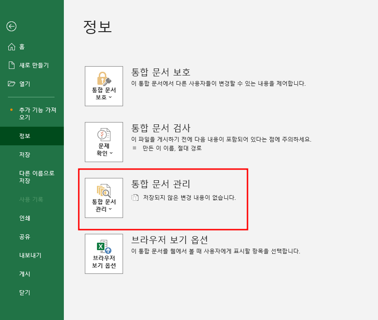The height and width of the screenshot is (320, 378).
Task: Click the 닫기 option to close the workbook
Action: coord(24,293)
